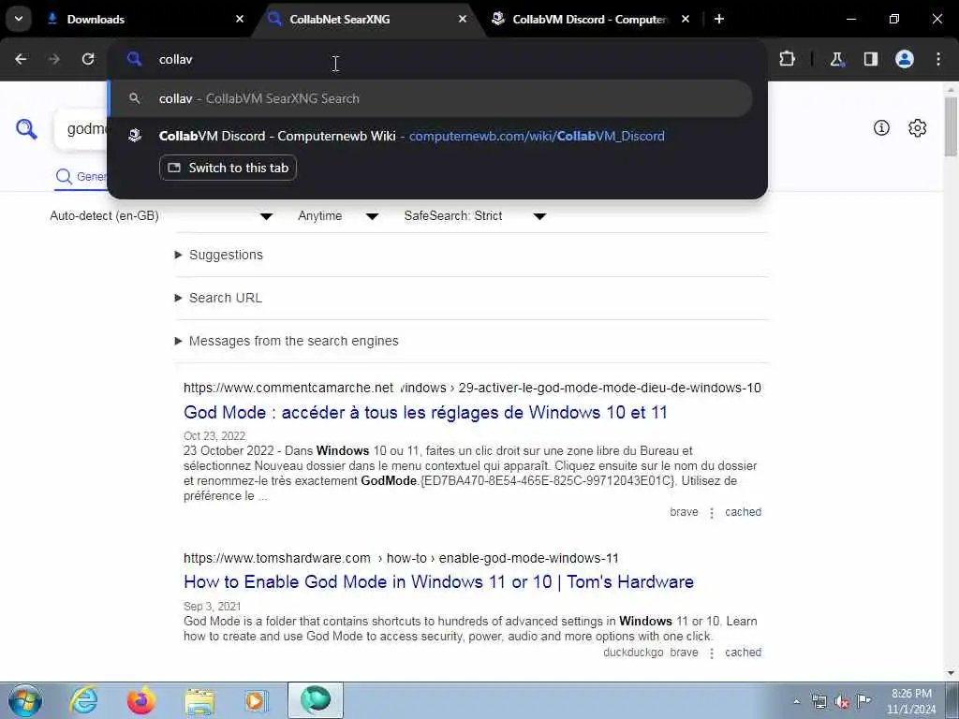
Task: Click the 'Oct 23, 2022' result date
Action: point(214,436)
